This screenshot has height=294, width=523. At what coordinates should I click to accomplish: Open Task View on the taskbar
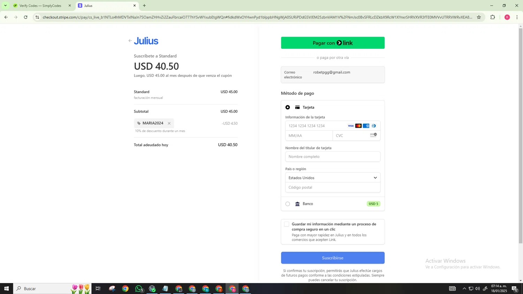click(x=98, y=288)
